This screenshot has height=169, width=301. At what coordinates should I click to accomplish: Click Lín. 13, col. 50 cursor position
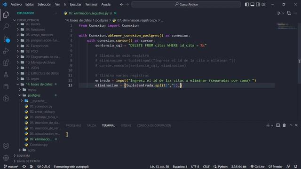159,167
